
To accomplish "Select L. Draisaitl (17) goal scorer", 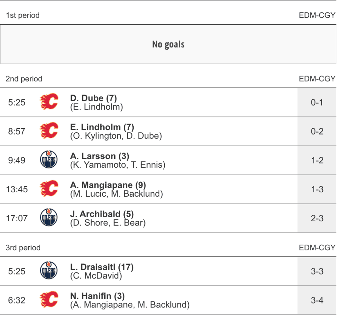I will tap(102, 267).
